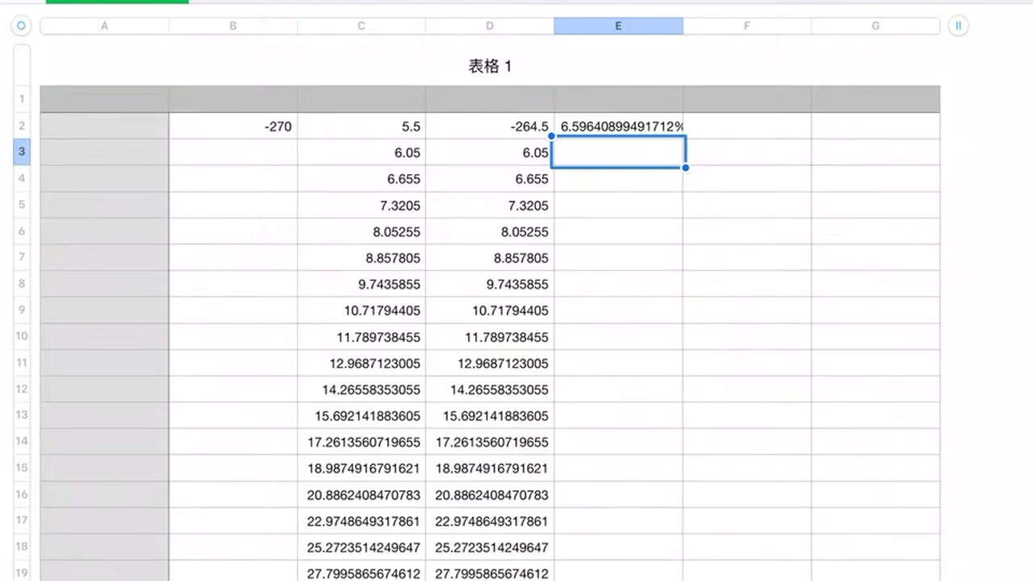This screenshot has height=581, width=1033.
Task: Click 8.857805 in column C
Action: [x=362, y=258]
